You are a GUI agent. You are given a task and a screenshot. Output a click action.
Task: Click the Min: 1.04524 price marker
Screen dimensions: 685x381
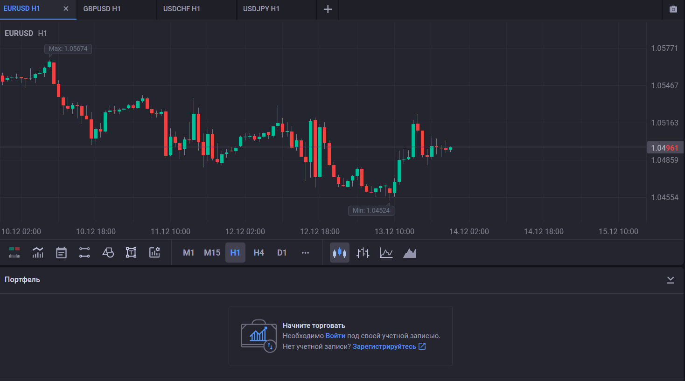click(x=371, y=210)
